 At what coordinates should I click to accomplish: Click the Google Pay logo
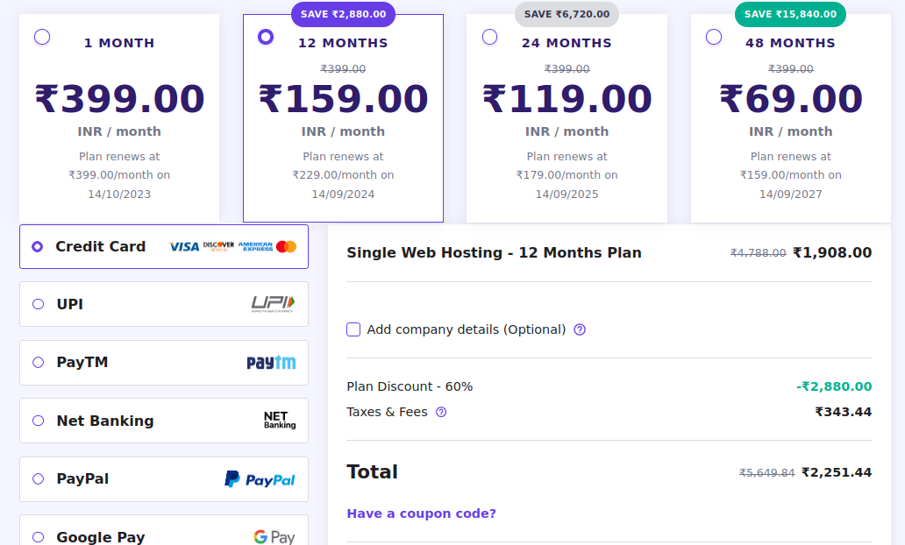pos(274,536)
